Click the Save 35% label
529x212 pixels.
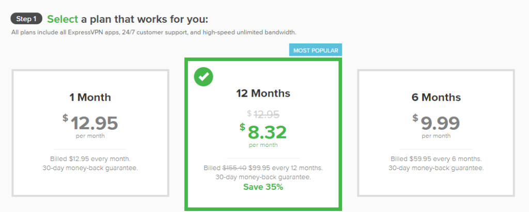pos(263,187)
